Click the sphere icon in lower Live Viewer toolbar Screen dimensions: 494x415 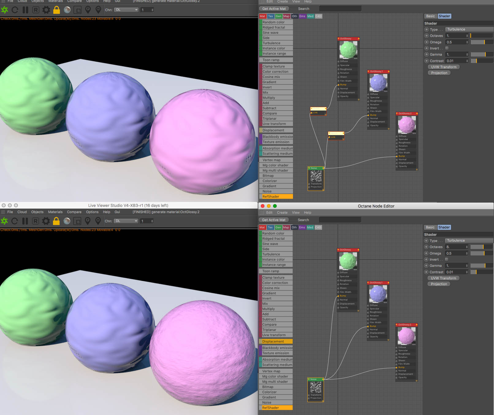coord(67,221)
